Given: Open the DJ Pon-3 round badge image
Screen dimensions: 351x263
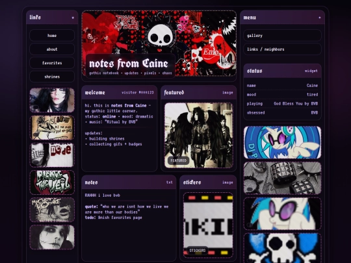Looking at the screenshot, I should (282, 142).
